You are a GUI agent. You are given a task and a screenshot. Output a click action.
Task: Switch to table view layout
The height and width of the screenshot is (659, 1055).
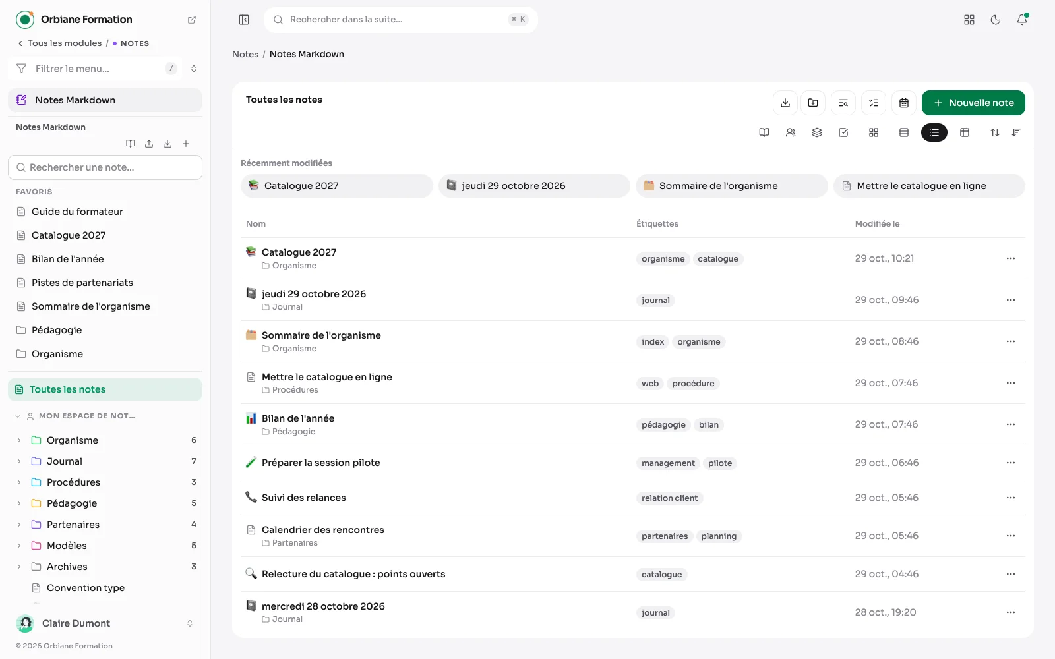tap(965, 132)
